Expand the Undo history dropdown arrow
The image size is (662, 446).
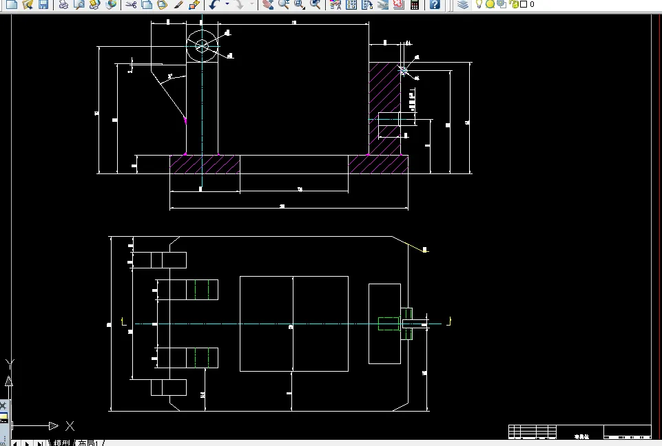227,4
